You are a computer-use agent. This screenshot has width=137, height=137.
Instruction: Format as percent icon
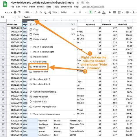[41, 12]
